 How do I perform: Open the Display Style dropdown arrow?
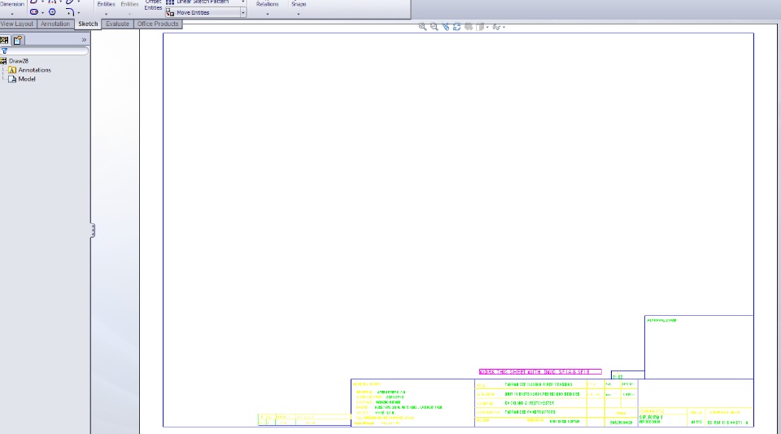click(487, 28)
